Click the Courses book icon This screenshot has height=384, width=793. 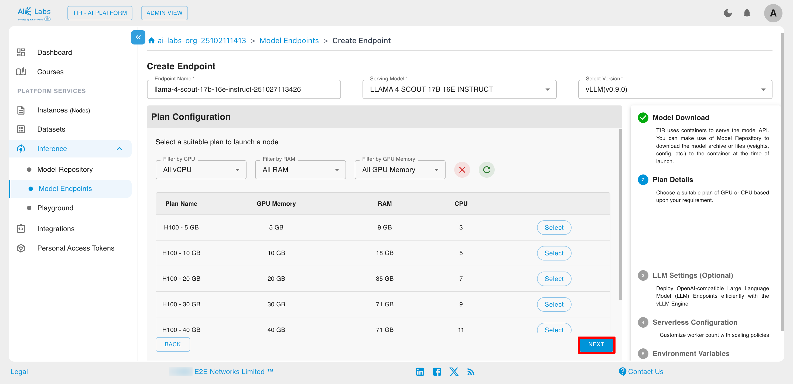pyautogui.click(x=21, y=72)
